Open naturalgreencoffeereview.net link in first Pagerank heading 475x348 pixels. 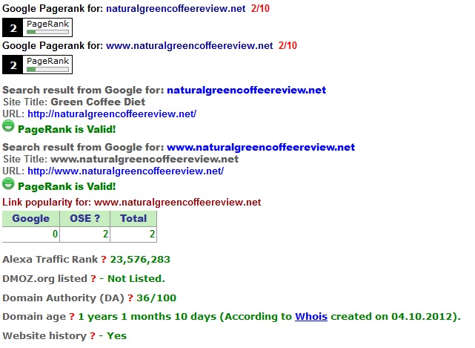coord(176,8)
